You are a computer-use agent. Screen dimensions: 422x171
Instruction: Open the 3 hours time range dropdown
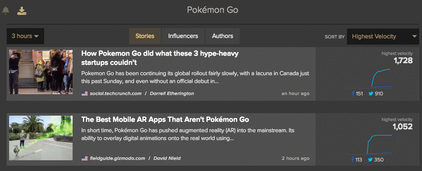coord(25,36)
